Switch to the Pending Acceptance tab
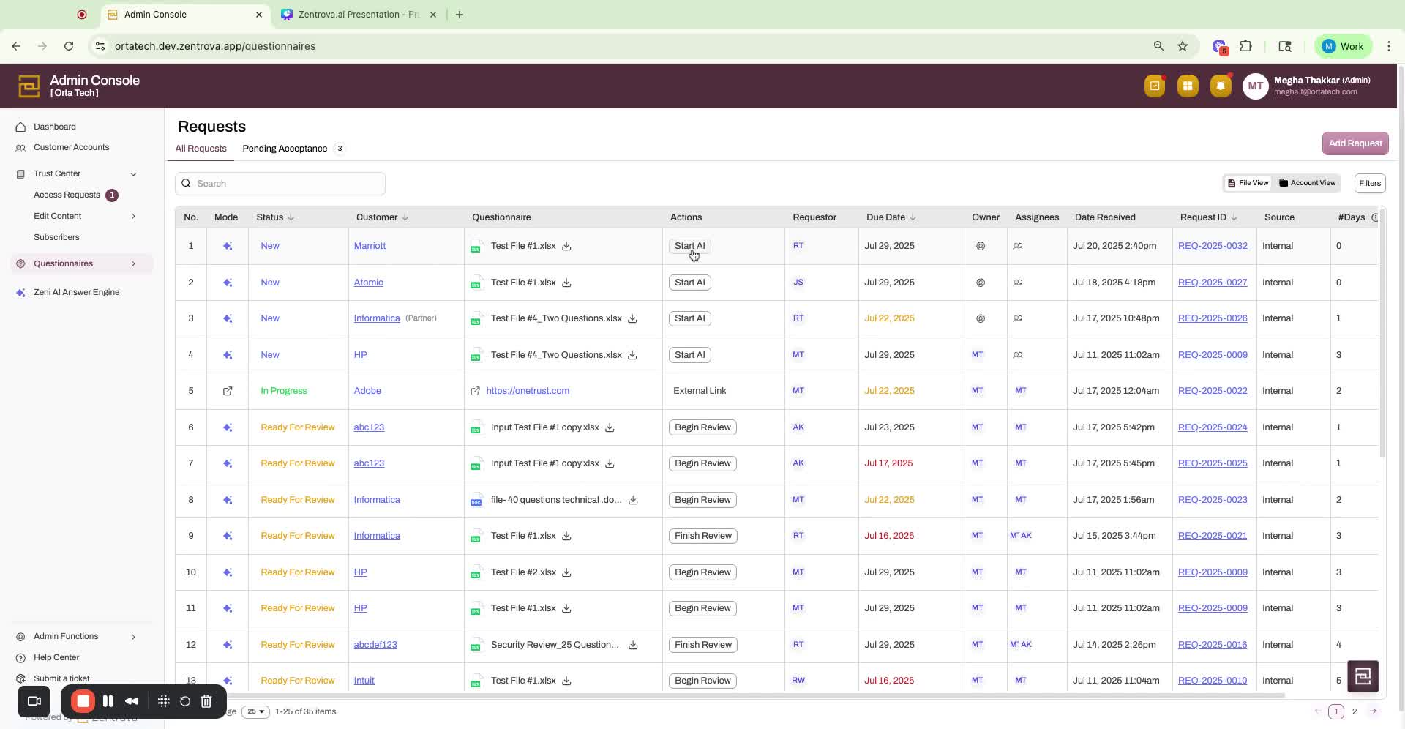 (x=285, y=149)
